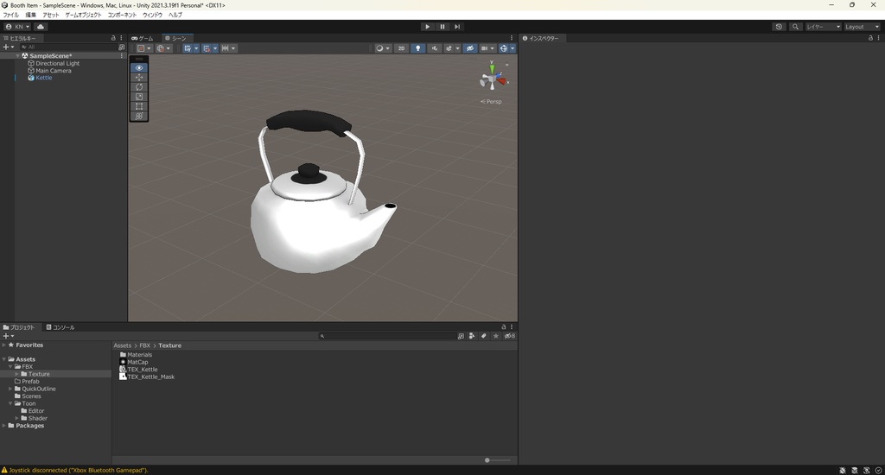The image size is (885, 475).
Task: Toggle hidden packages visibility in Project panel
Action: click(x=509, y=336)
